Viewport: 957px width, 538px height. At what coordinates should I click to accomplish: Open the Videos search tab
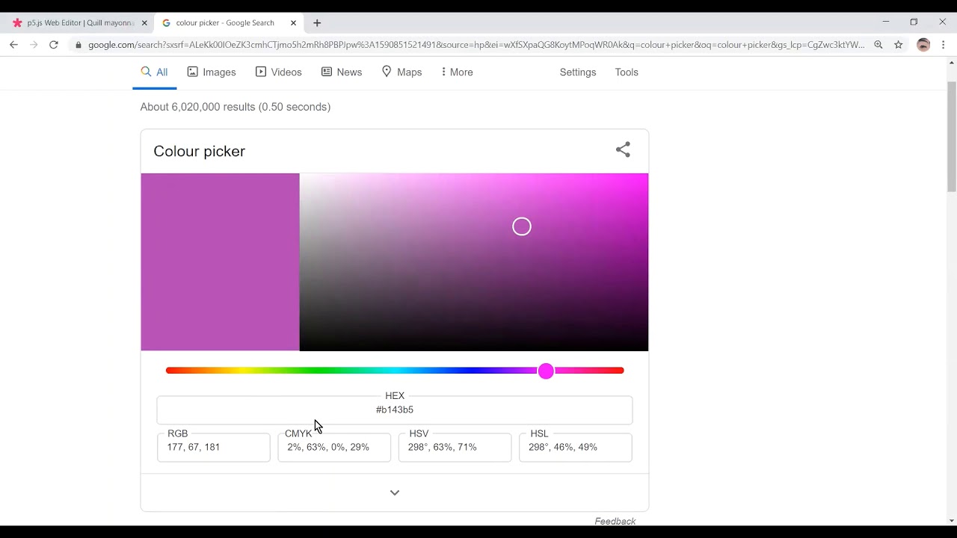pos(279,72)
